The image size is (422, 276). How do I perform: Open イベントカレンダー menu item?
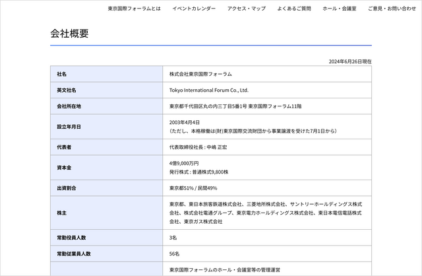[x=194, y=9]
